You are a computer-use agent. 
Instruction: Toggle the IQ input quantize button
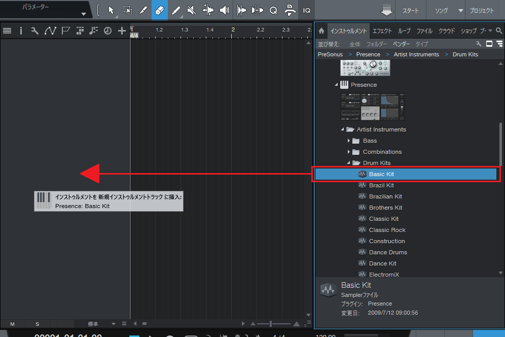pos(307,10)
